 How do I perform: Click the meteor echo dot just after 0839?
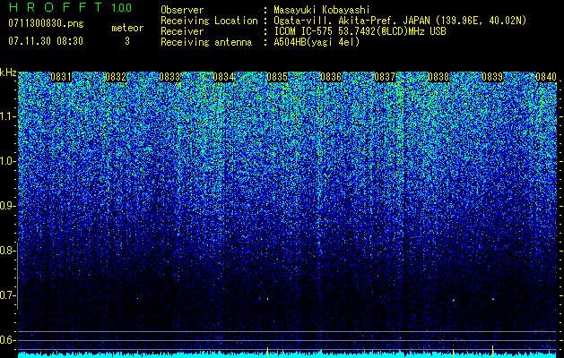(x=493, y=299)
